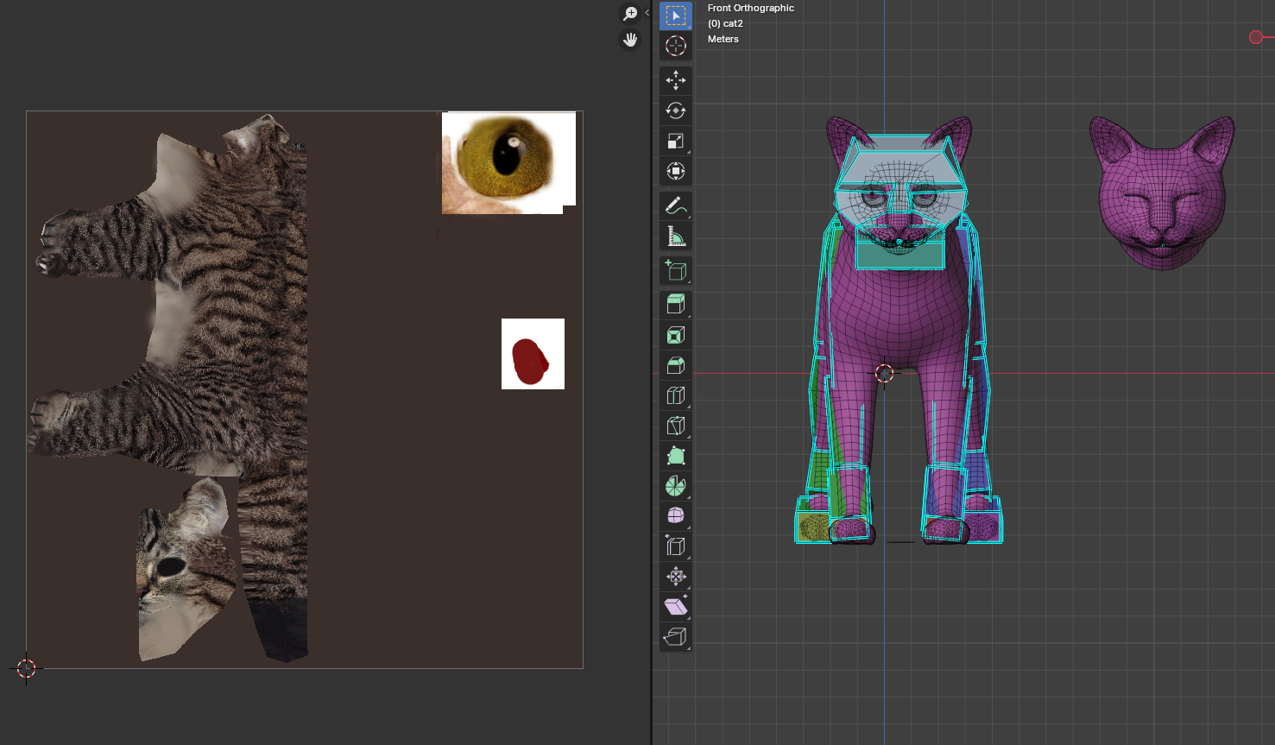Viewport: 1275px width, 745px height.
Task: Click the 3D cursor in the viewport
Action: 884,373
